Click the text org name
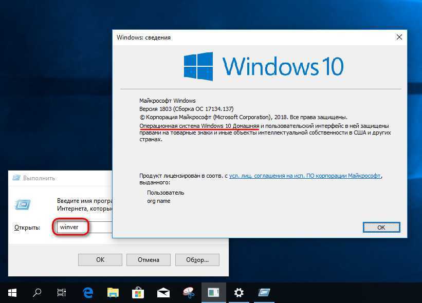Screen dimensions: 422x303 (x=158, y=201)
